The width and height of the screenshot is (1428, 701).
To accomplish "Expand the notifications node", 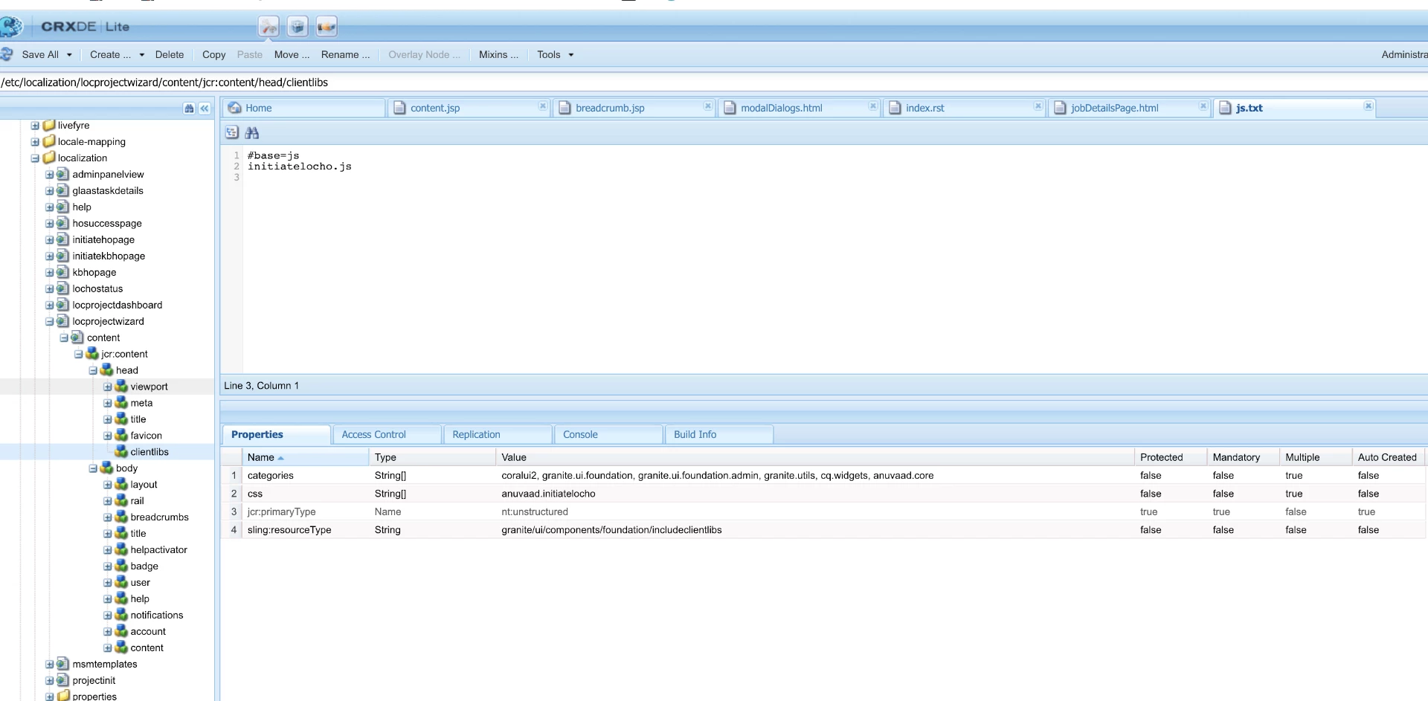I will [x=108, y=616].
